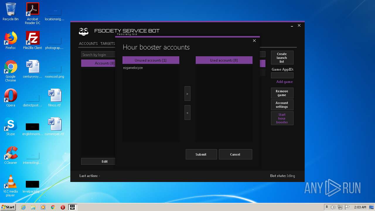Click the Action Center flag tray icon
Screen dimensions: 375x211
coord(347,207)
